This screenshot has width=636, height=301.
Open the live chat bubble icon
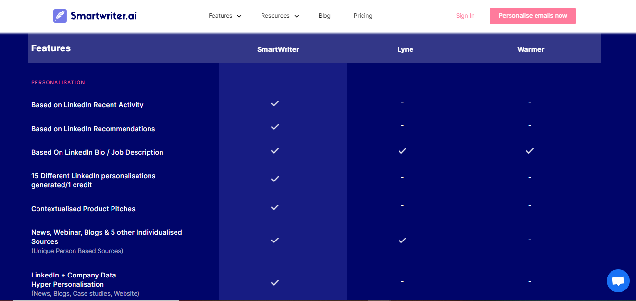coord(618,281)
